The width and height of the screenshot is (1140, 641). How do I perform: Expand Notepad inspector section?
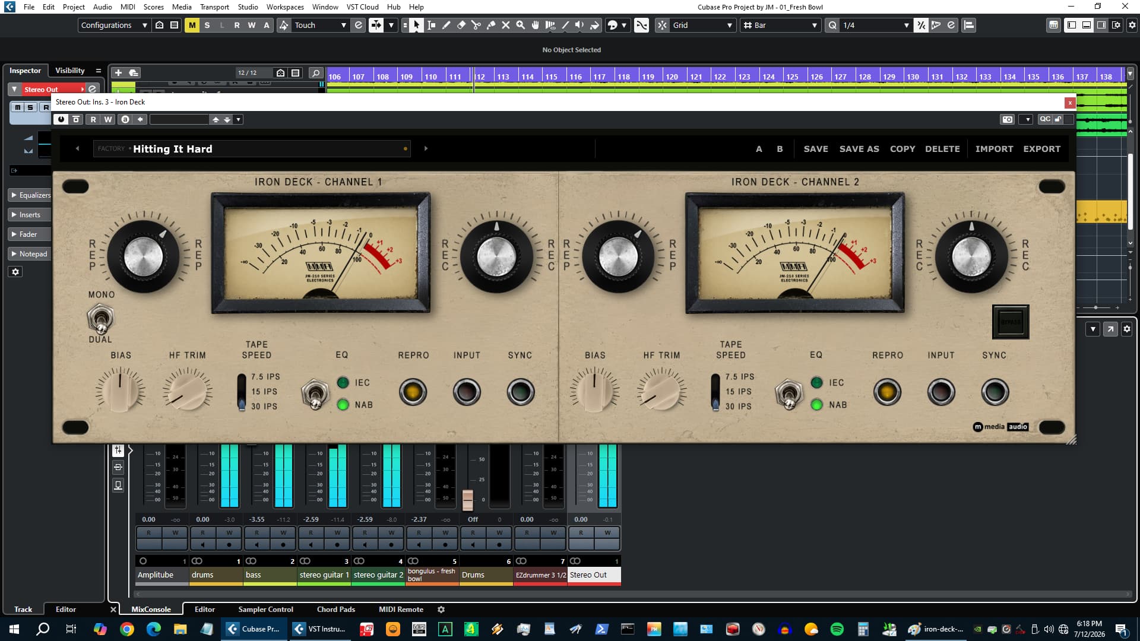(x=28, y=253)
